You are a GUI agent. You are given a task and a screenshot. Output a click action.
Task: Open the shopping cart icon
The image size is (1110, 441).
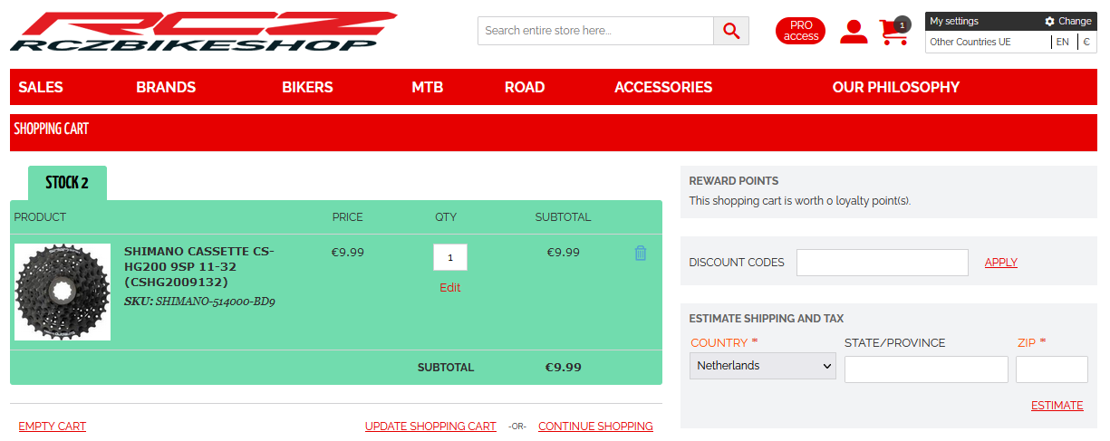pos(893,32)
